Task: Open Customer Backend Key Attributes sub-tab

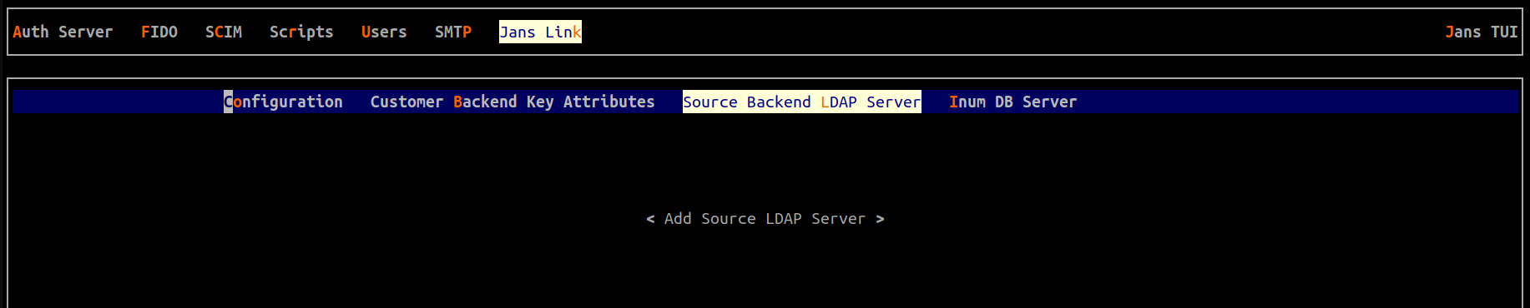Action: [513, 102]
